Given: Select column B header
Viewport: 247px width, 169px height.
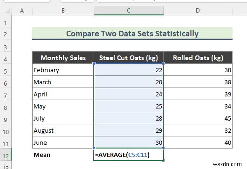Looking at the screenshot, I should [x=63, y=11].
